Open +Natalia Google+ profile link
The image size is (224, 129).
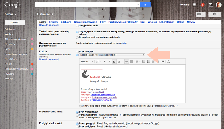pos(185,5)
